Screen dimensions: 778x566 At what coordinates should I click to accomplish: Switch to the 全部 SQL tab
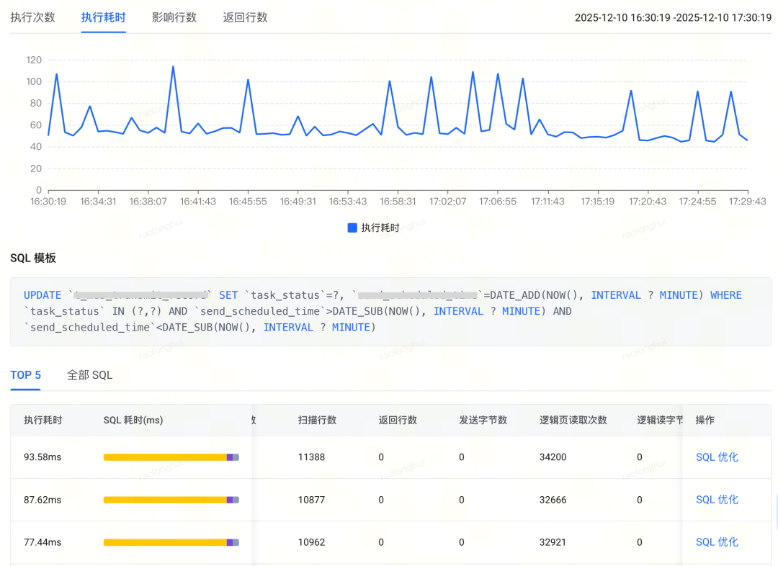coord(90,375)
